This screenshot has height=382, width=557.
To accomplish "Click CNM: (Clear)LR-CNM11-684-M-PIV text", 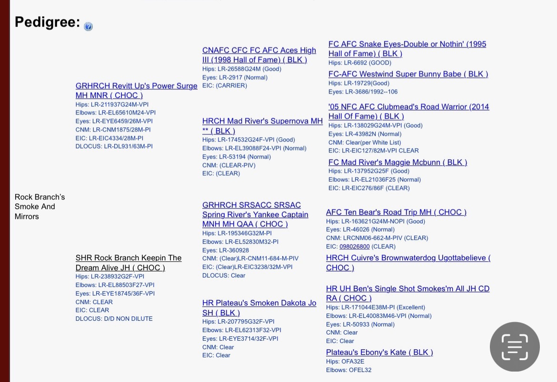I will click(x=250, y=258).
